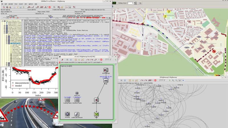Toggle the rightmost button in Highway window toolbar

[183, 80]
